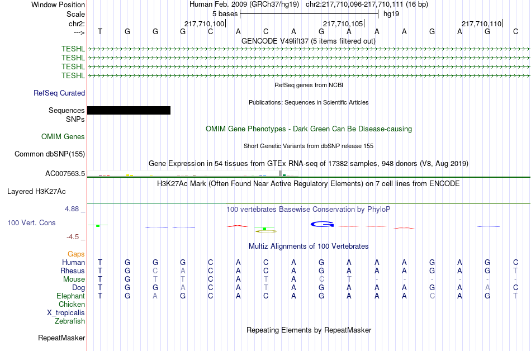Screen dimensions: 531x351
Task: Click the ---> sequence direction arrow label
Action: click(79, 32)
